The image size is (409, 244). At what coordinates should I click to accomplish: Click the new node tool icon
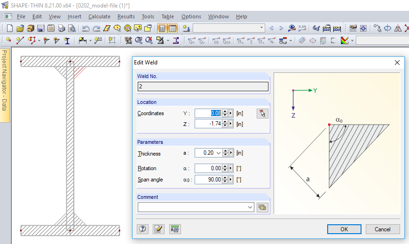(8, 40)
